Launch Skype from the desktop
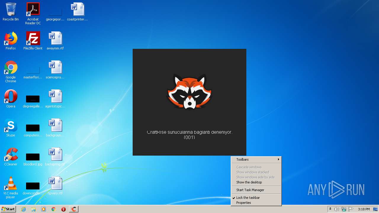The height and width of the screenshot is (213, 379). click(x=11, y=128)
